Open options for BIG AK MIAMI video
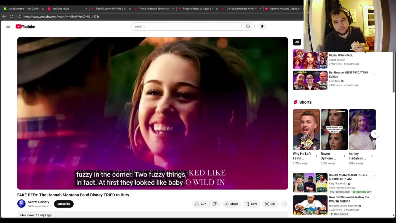Screen dimensions: 396x223 coord(374,176)
